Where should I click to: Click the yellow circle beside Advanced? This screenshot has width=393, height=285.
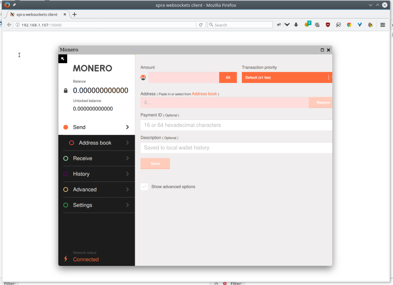coord(66,189)
